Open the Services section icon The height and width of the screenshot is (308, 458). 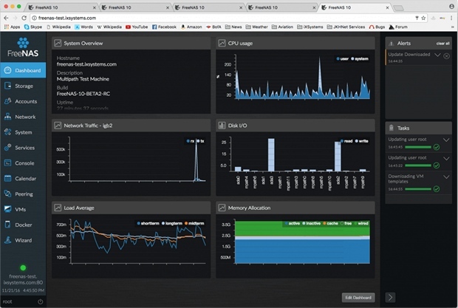click(x=8, y=148)
